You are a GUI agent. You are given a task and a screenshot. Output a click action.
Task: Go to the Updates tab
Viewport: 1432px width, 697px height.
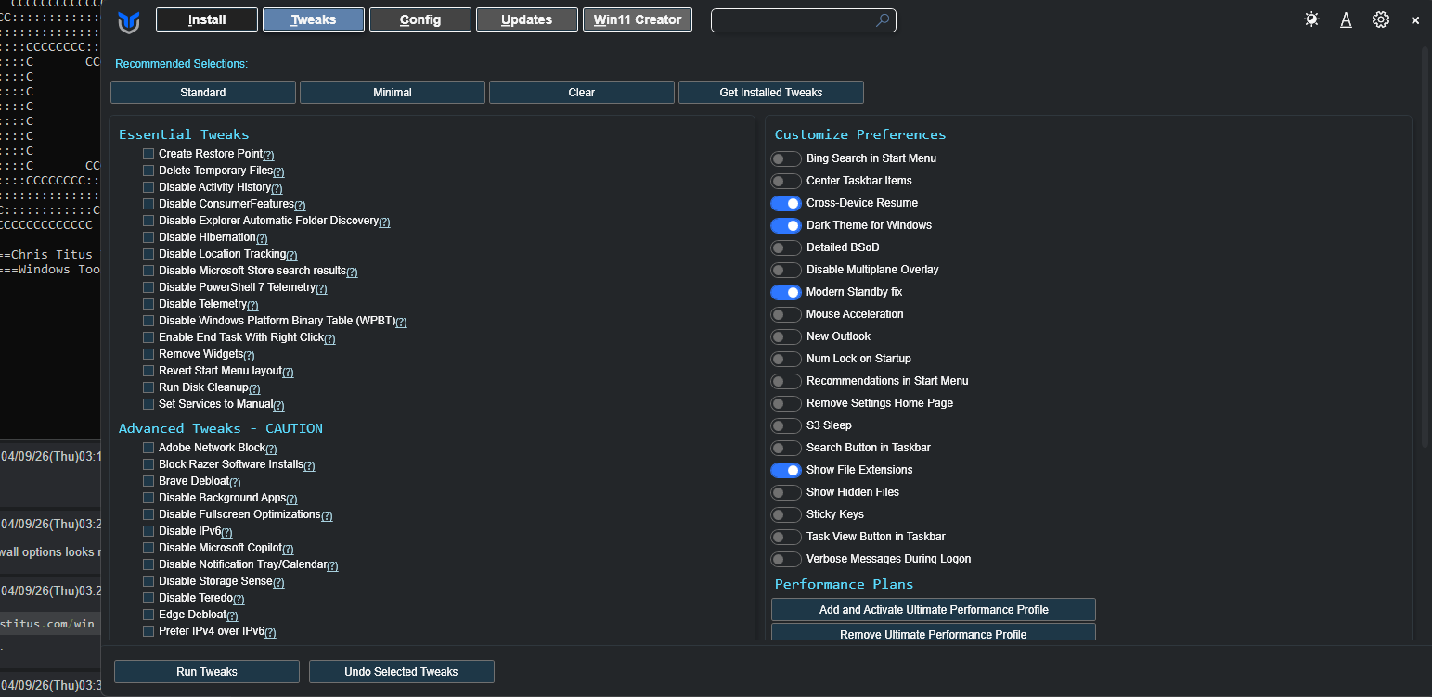click(x=527, y=19)
